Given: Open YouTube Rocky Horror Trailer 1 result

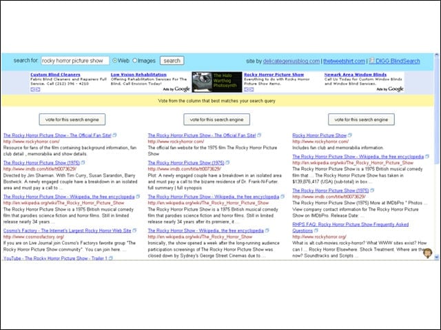Looking at the screenshot, I should (x=55, y=258).
